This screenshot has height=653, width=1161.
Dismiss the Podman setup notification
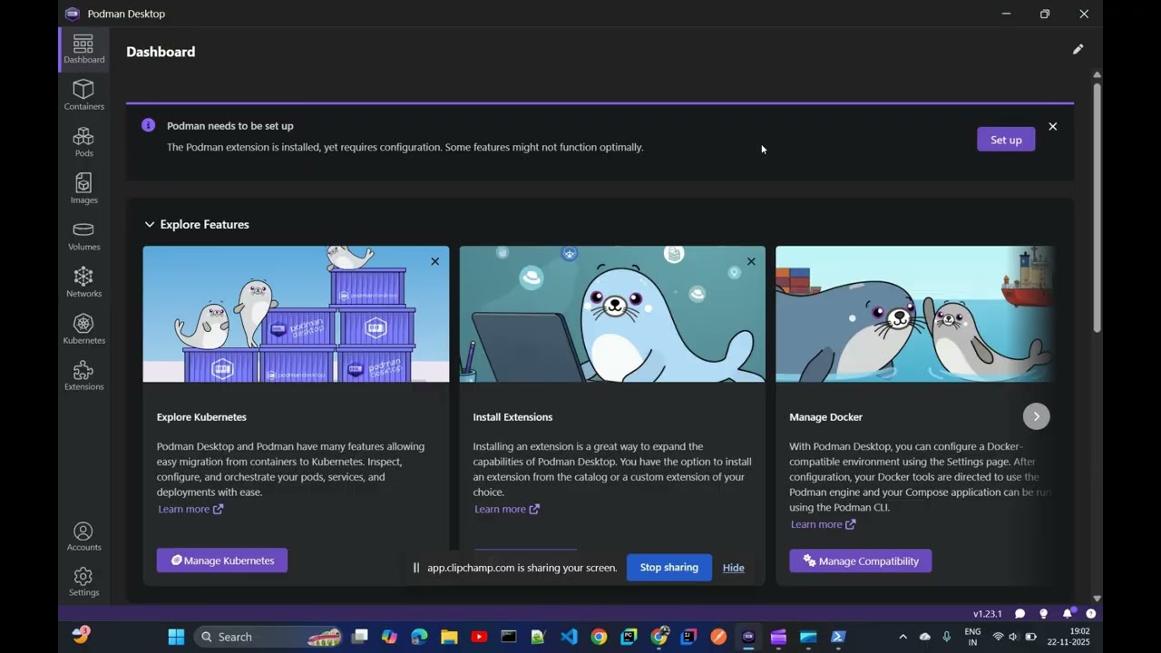(1053, 126)
